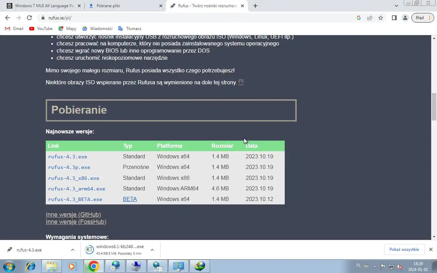
Task: Close the downloads bar
Action: [x=431, y=249]
